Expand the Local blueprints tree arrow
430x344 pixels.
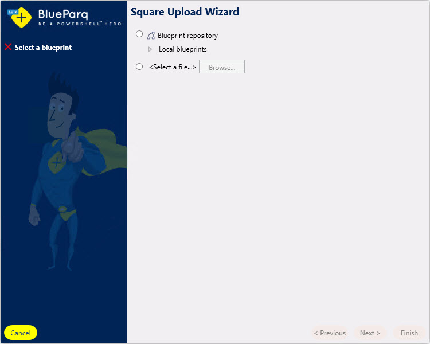point(150,49)
